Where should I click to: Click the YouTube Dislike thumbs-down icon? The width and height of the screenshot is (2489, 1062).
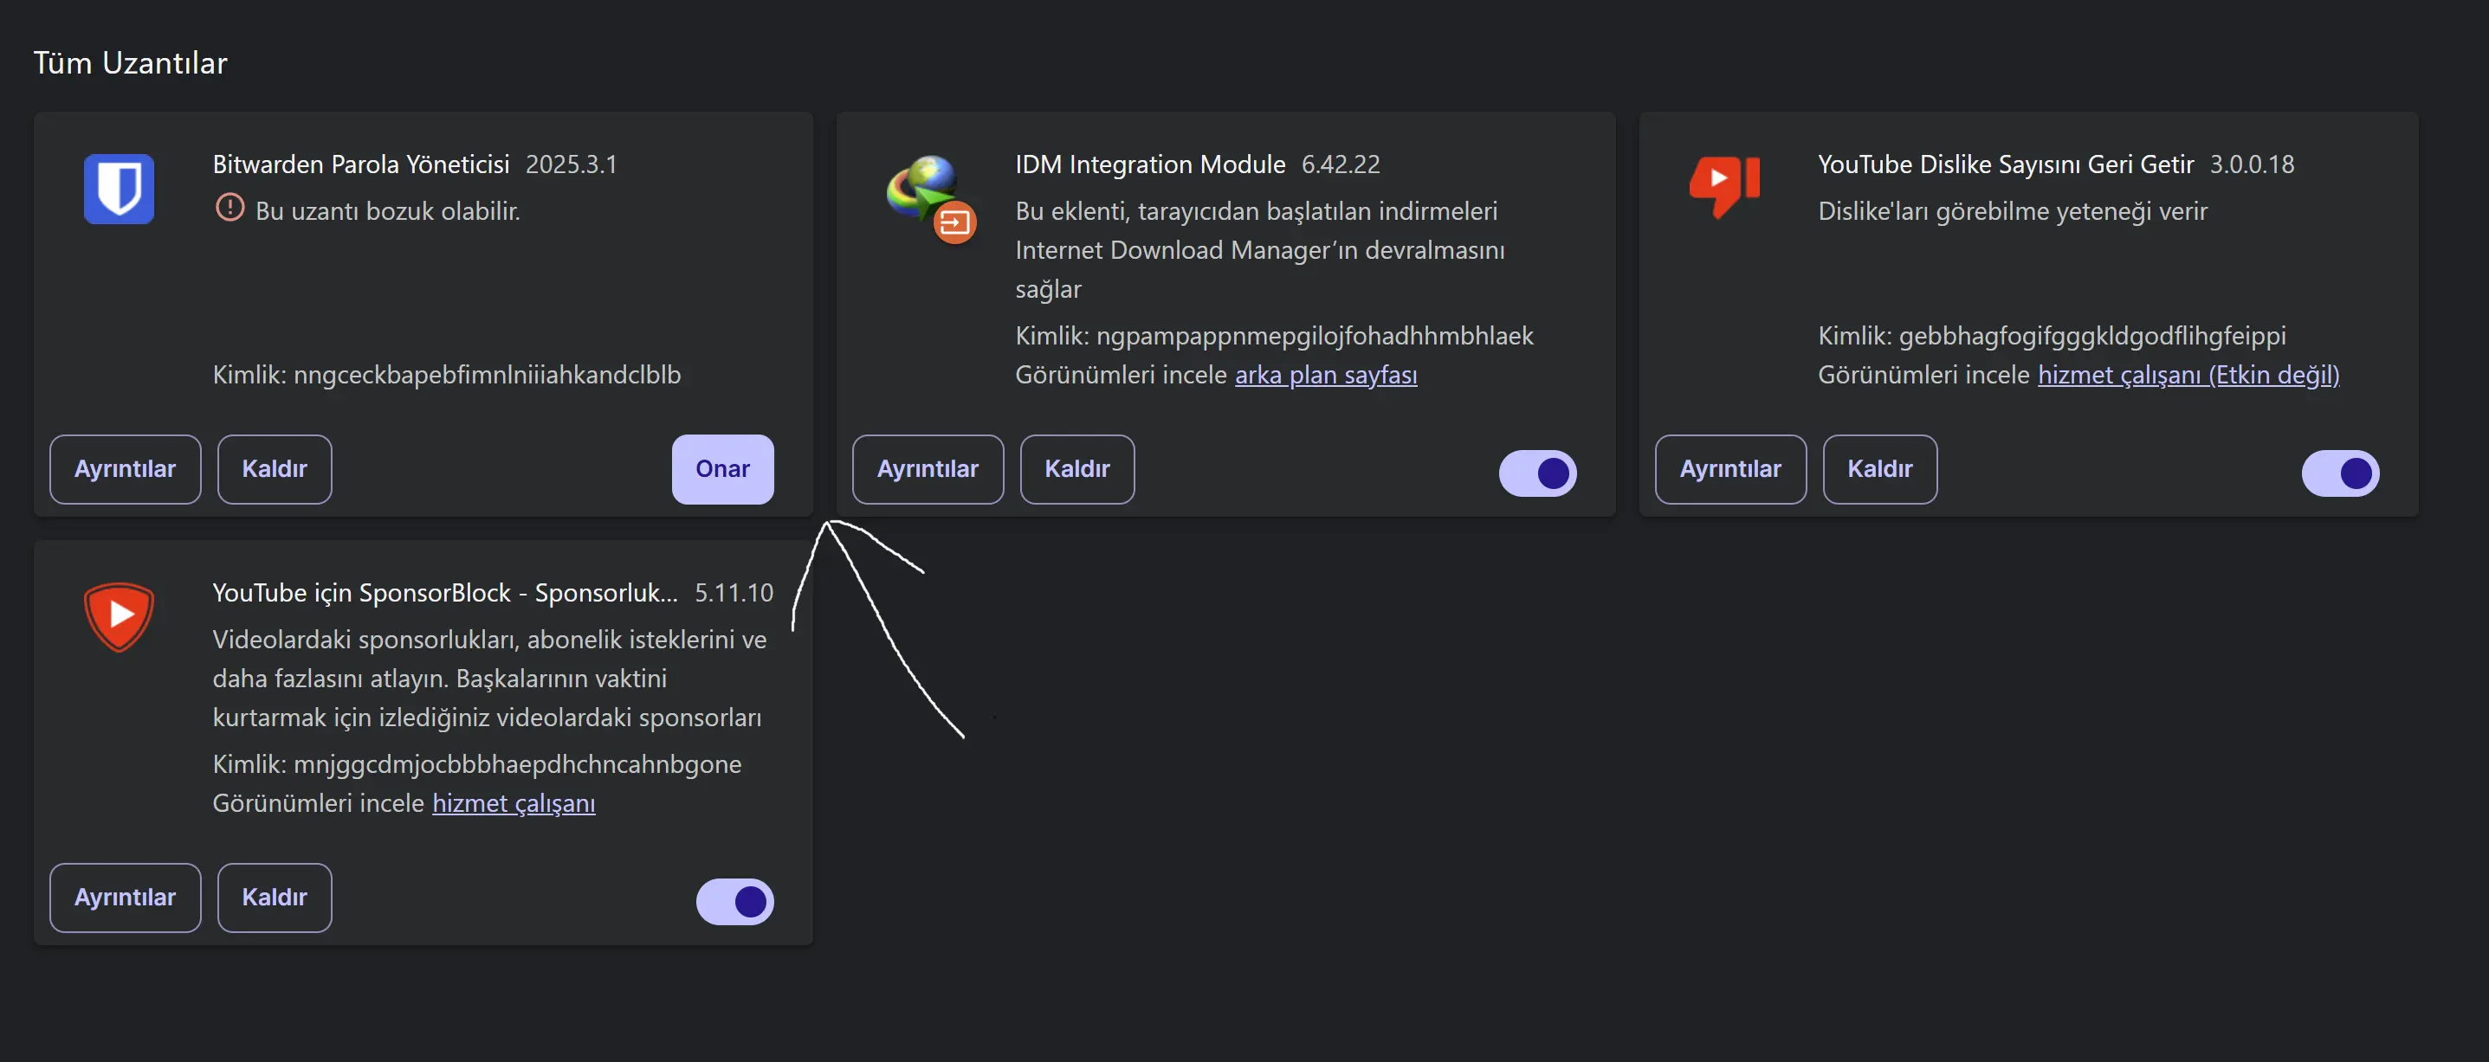point(1724,186)
